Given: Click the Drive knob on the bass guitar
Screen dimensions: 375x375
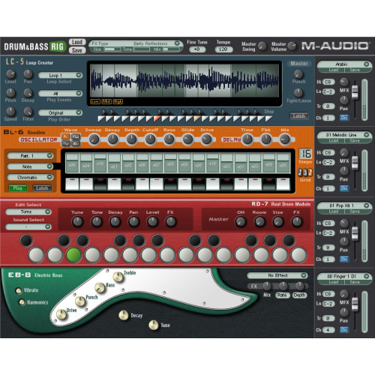Looking at the screenshot, I should pos(61,314).
